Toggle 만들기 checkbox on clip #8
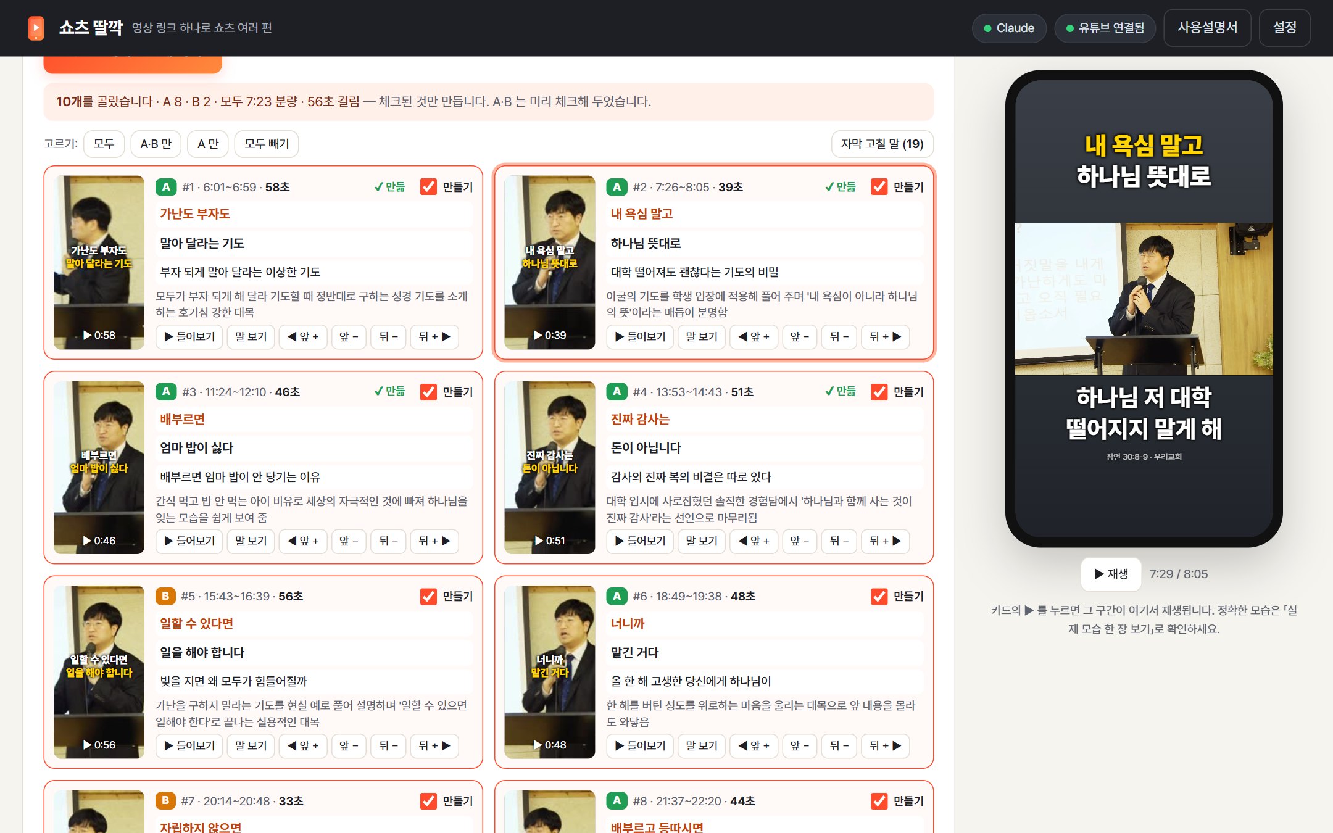 pyautogui.click(x=879, y=801)
